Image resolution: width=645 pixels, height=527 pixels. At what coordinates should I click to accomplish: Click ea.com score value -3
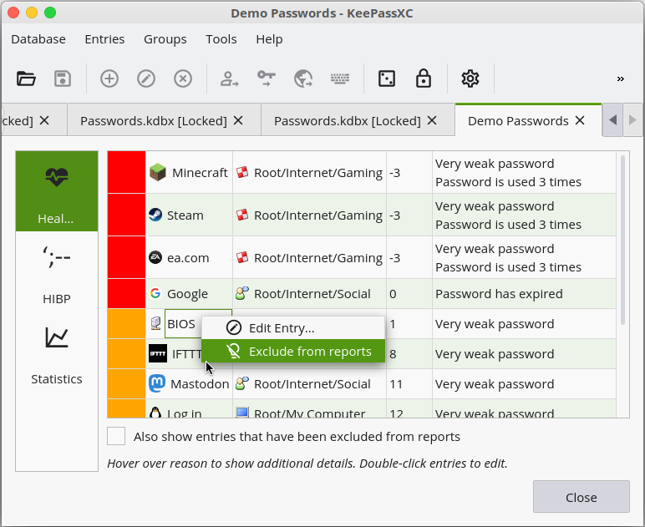(x=394, y=258)
